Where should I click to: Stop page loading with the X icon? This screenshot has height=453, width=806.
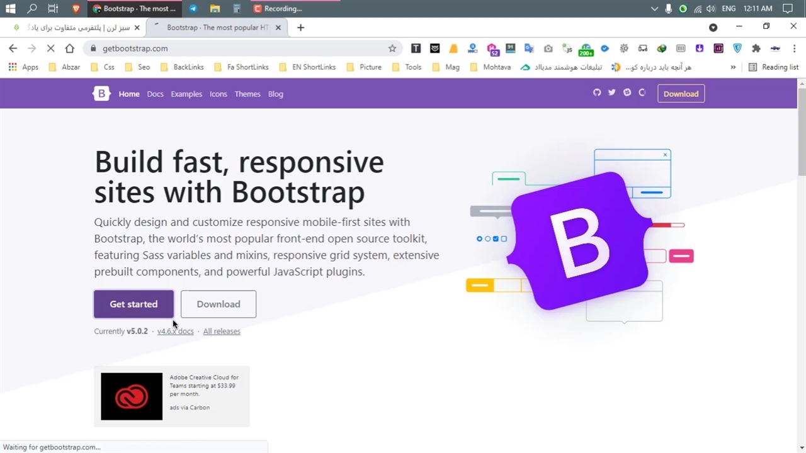[x=51, y=48]
